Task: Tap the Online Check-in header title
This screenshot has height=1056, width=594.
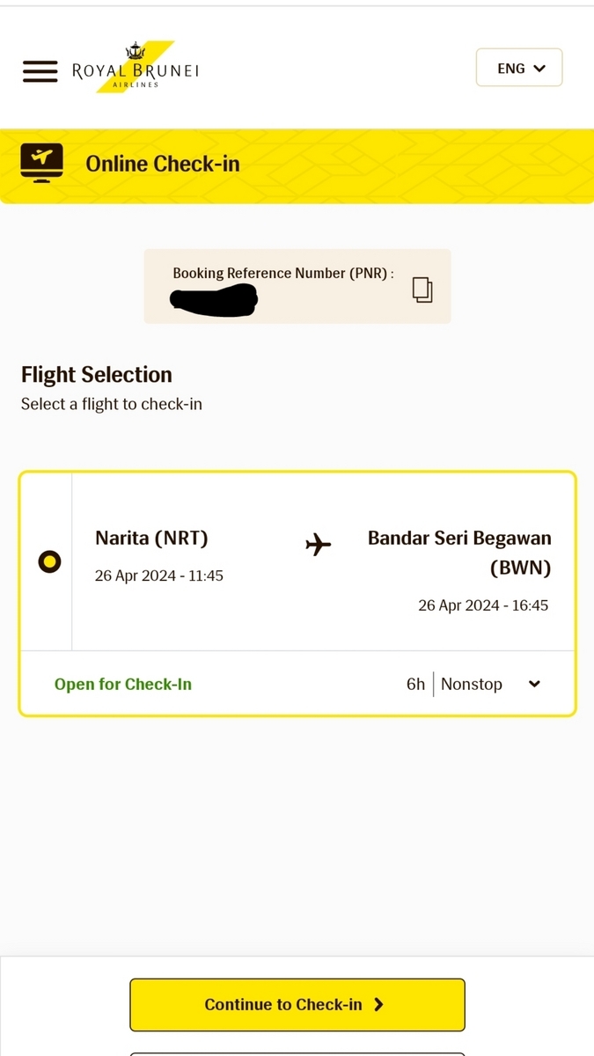Action: coord(163,164)
